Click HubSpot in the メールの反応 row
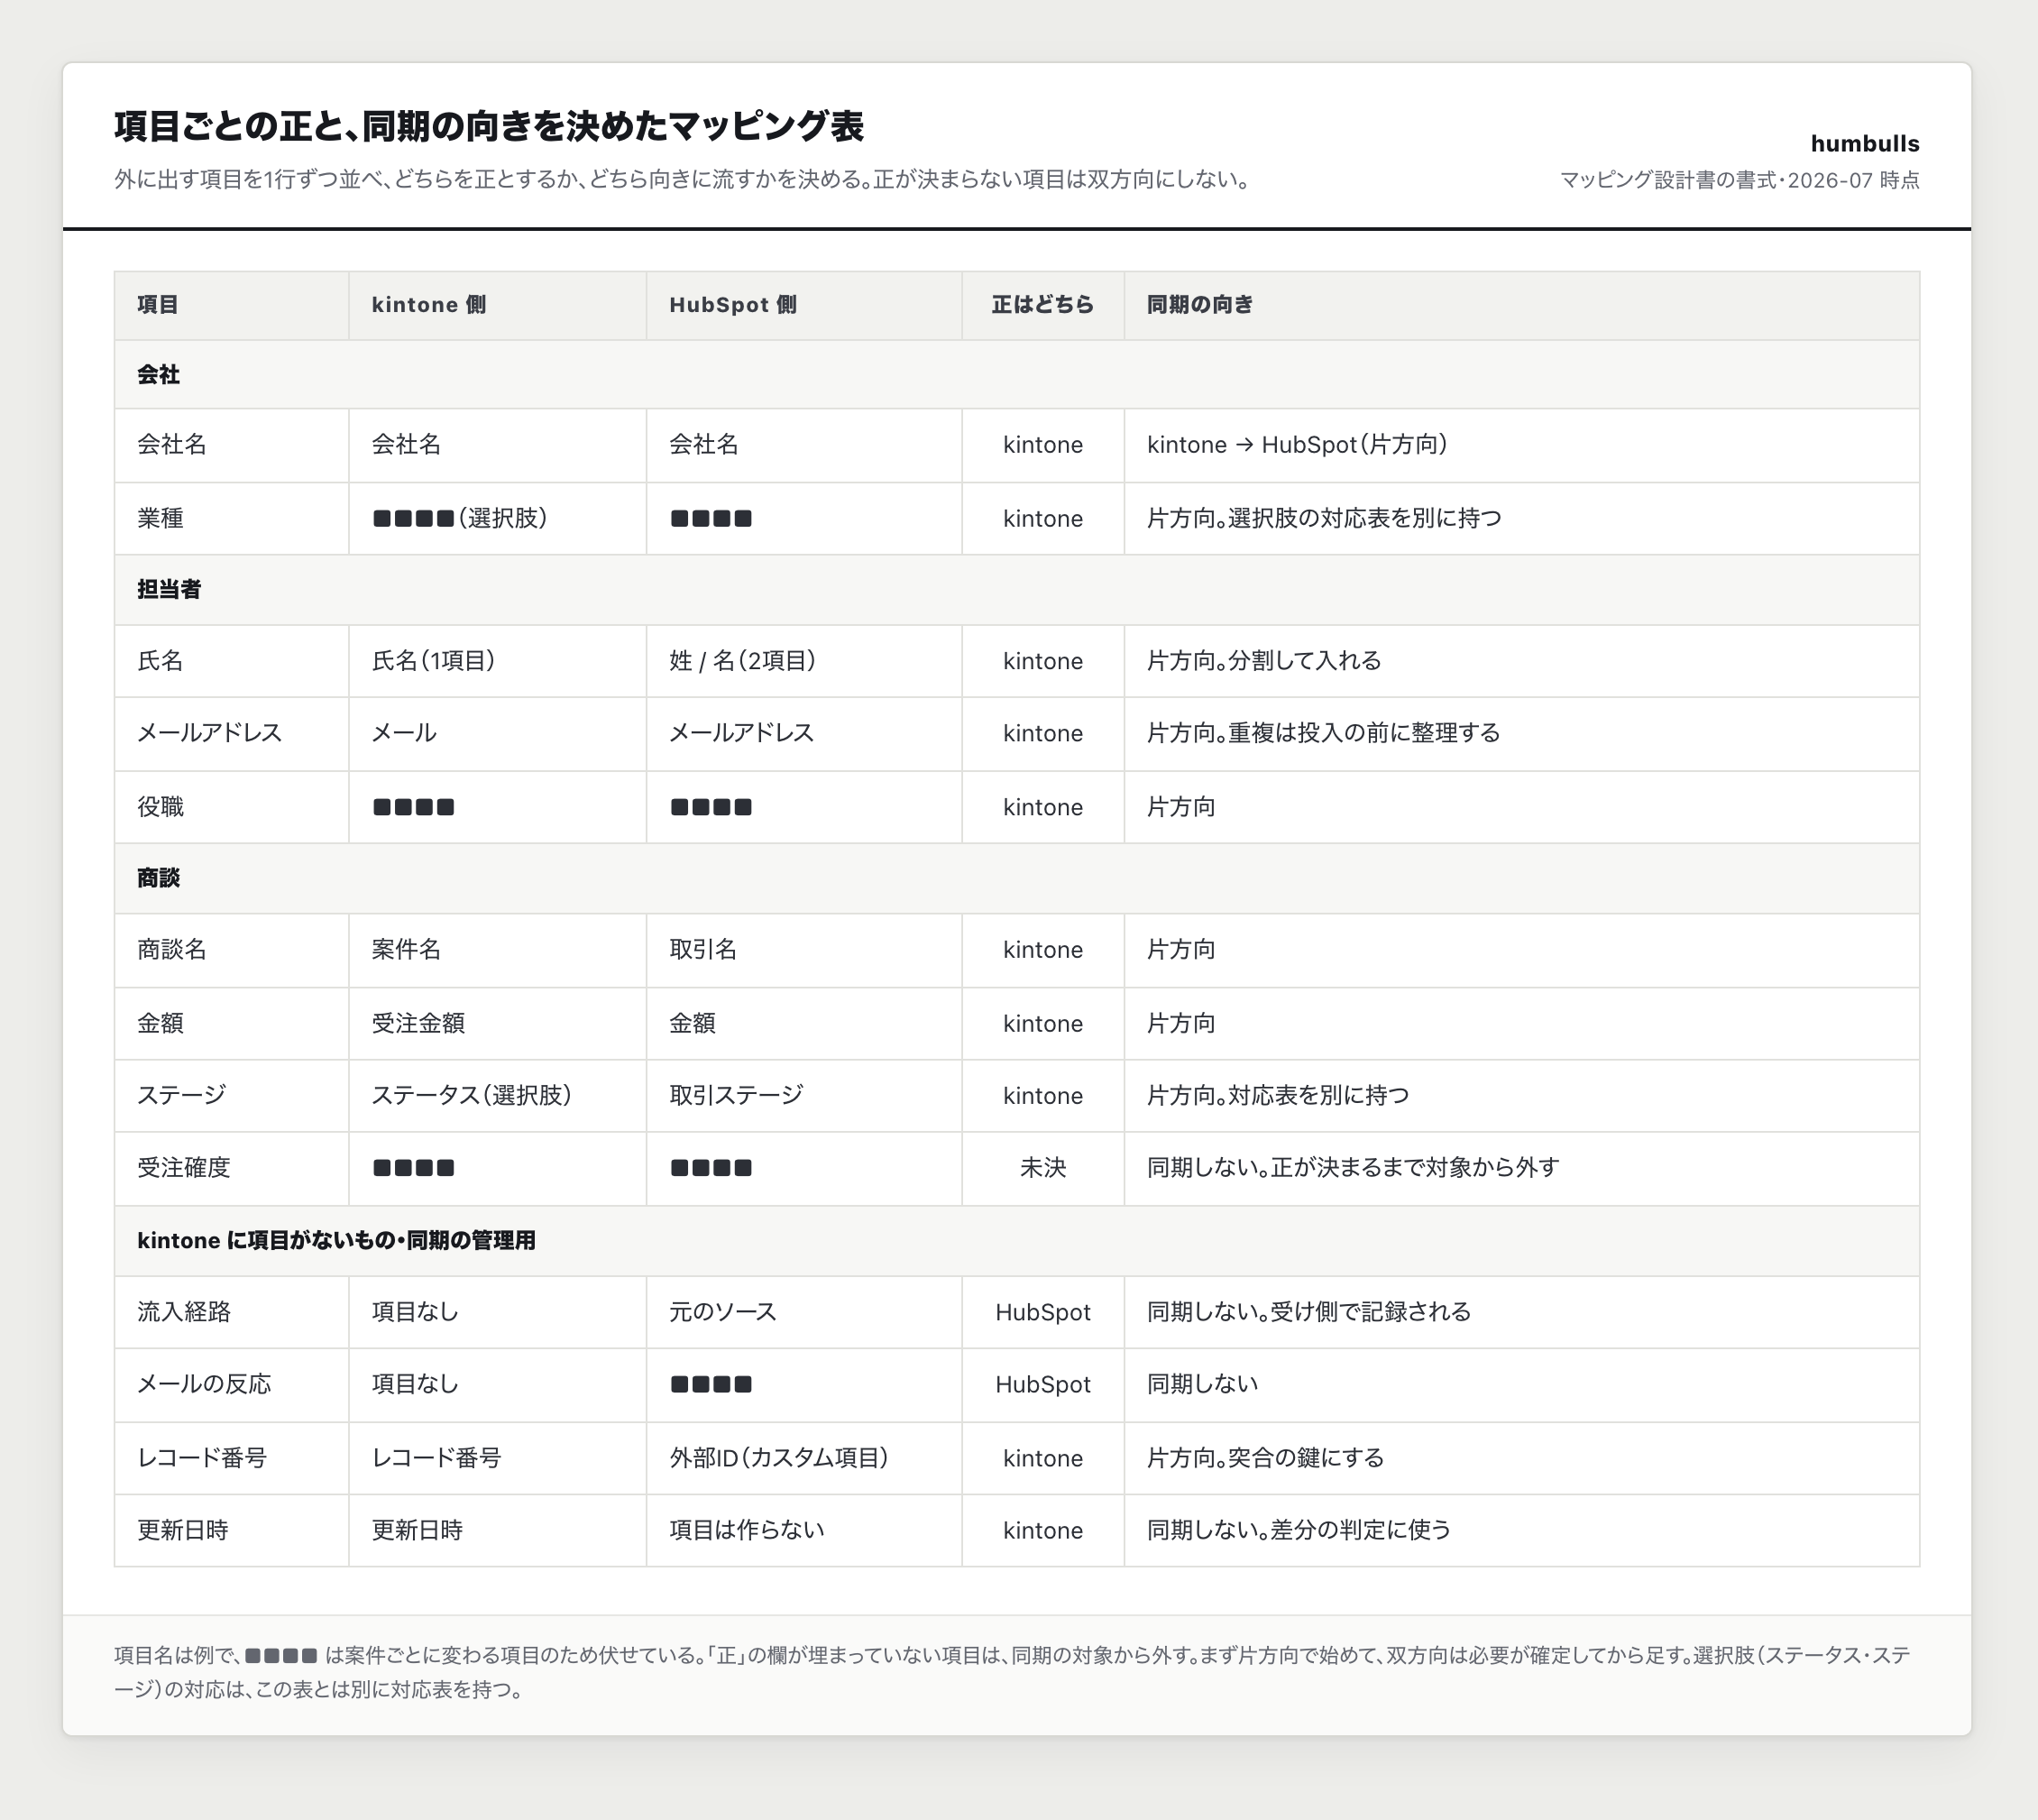Screen dimensions: 2038x1820 pyautogui.click(x=1043, y=1385)
